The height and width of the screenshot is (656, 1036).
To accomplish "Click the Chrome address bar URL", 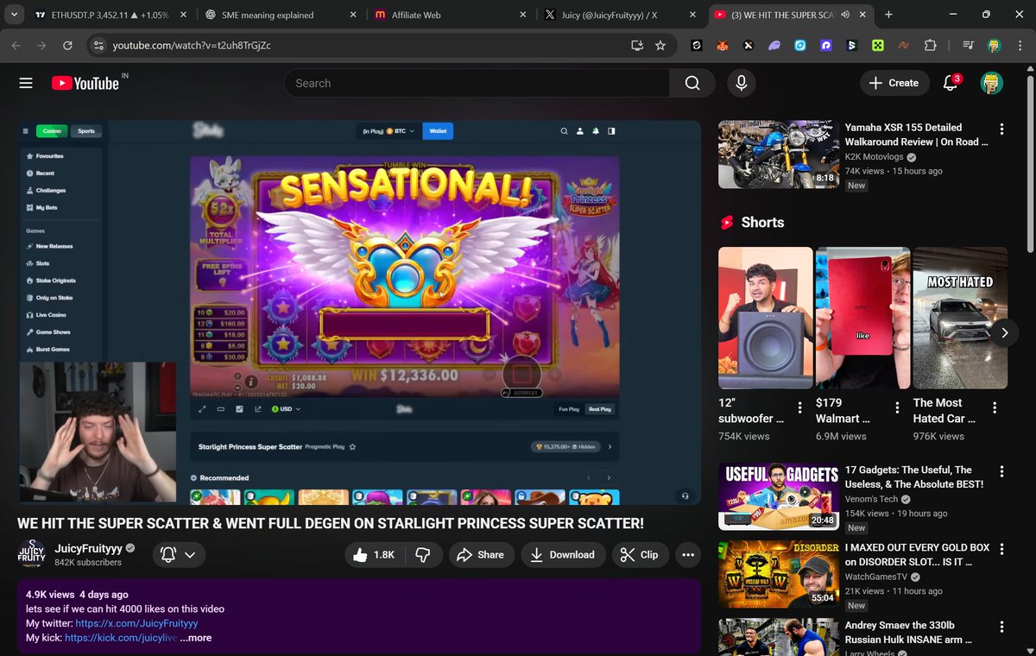I will coord(192,45).
